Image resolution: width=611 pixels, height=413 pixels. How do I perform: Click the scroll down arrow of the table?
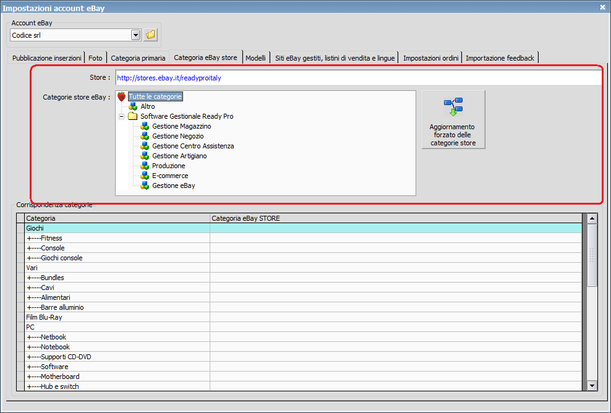click(x=592, y=386)
